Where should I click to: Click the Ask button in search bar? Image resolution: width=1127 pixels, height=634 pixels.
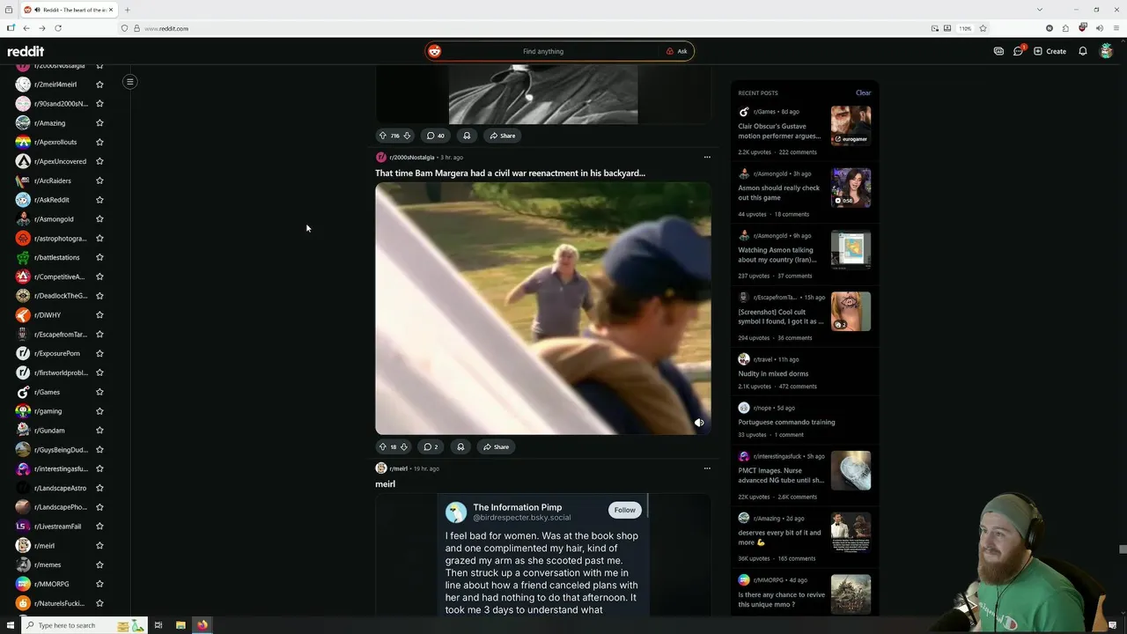click(677, 51)
